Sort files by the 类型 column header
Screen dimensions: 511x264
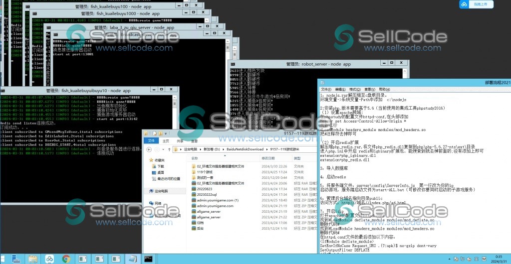click(297, 158)
